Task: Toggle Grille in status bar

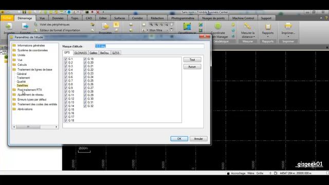Action: pyautogui.click(x=260, y=173)
